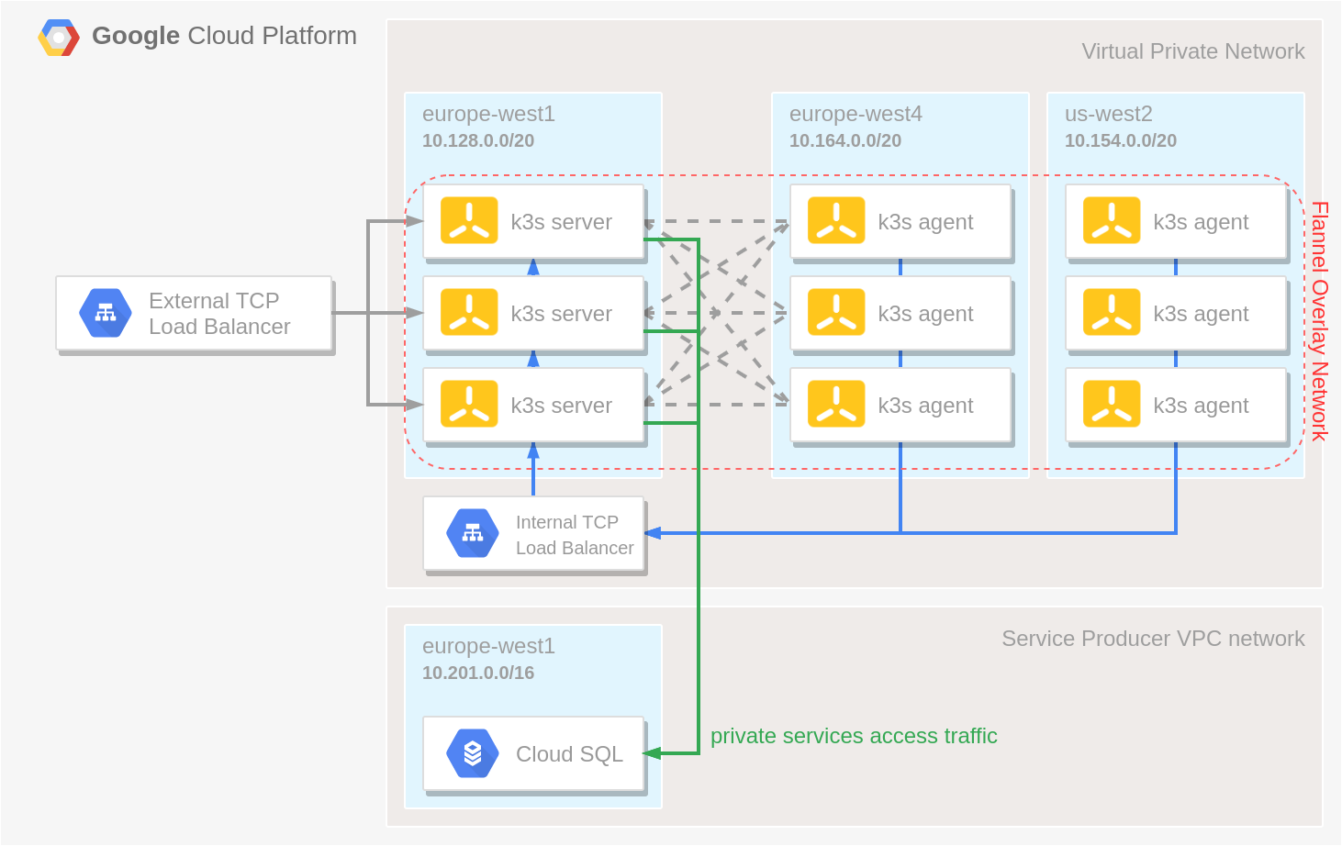1342x846 pixels.
Task: Click 'k3s agent' text in bottom us-west2 box
Action: pyautogui.click(x=1201, y=406)
